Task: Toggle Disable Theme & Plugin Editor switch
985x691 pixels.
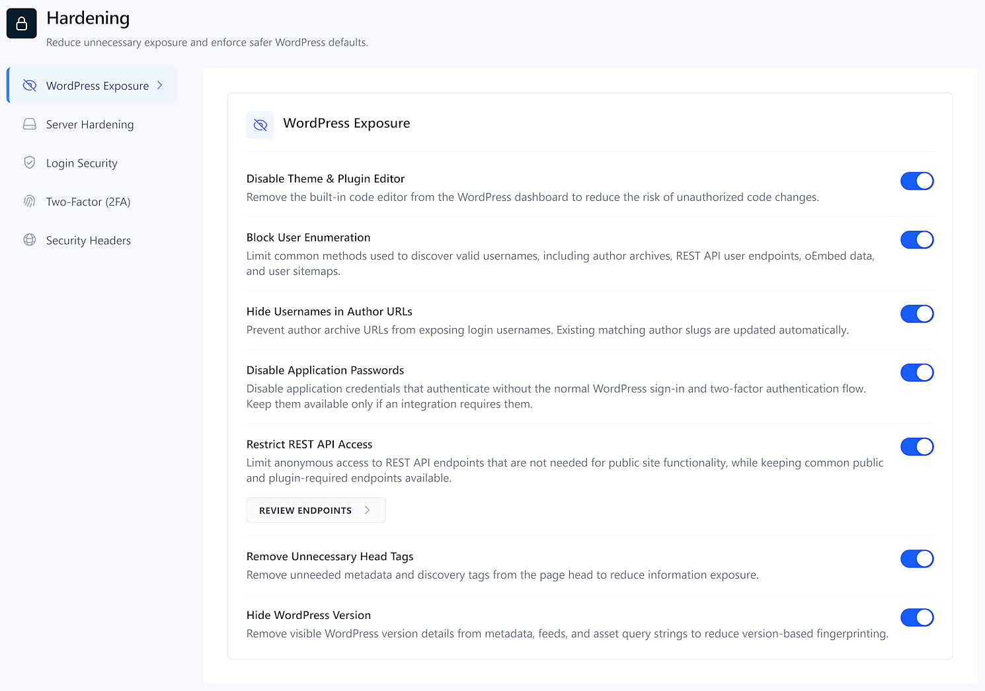Action: [917, 181]
